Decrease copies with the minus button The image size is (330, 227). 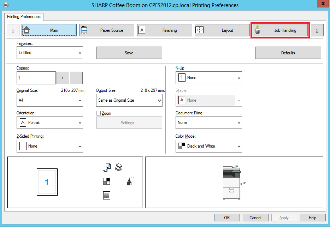[76, 78]
